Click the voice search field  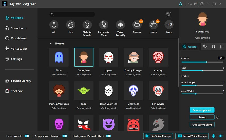click(x=72, y=14)
